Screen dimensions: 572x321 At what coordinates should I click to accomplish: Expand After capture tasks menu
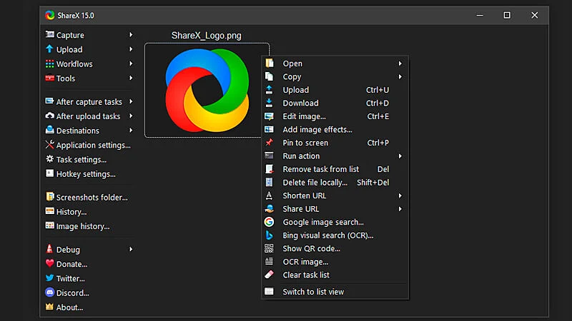pyautogui.click(x=131, y=102)
